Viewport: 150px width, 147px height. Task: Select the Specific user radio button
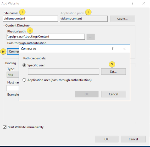[24, 65]
